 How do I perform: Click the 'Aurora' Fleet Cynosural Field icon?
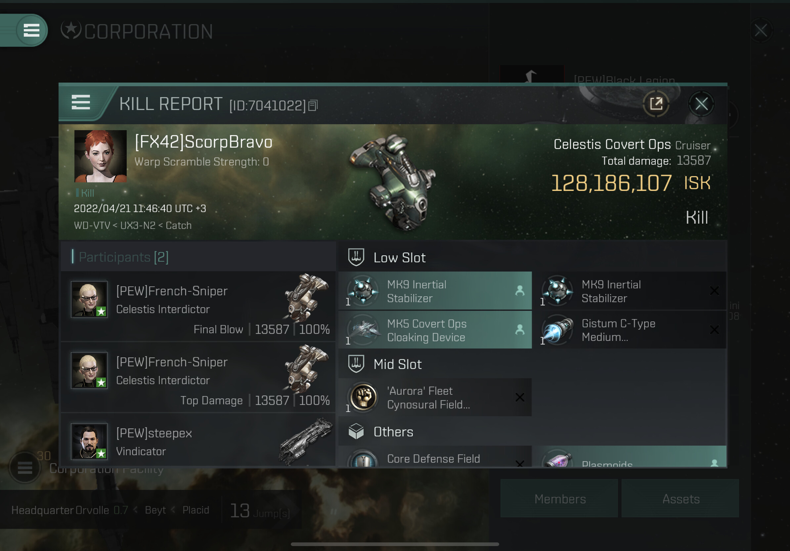(x=363, y=397)
